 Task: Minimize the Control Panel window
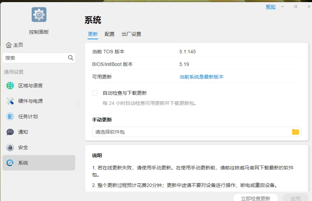click(x=282, y=7)
